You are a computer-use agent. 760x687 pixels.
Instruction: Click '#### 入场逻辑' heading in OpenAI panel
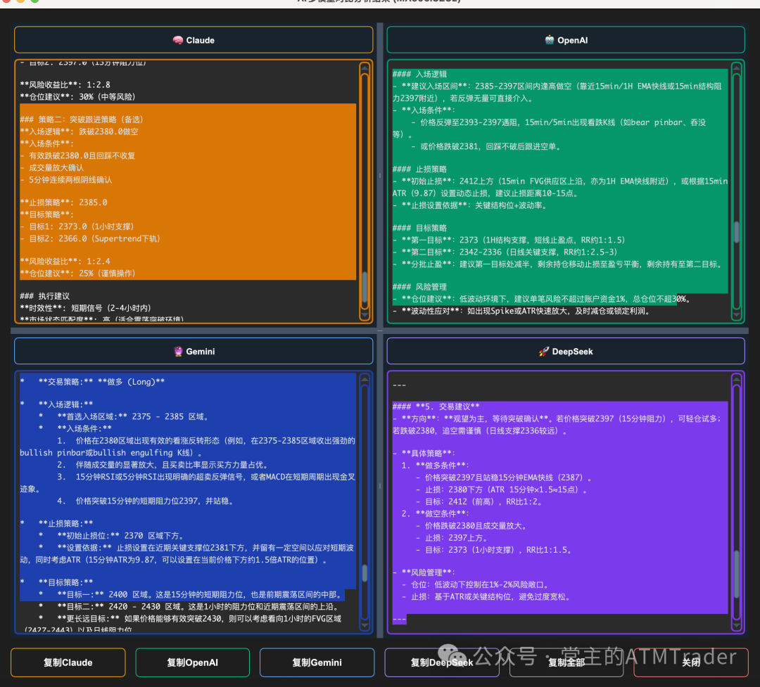(419, 74)
